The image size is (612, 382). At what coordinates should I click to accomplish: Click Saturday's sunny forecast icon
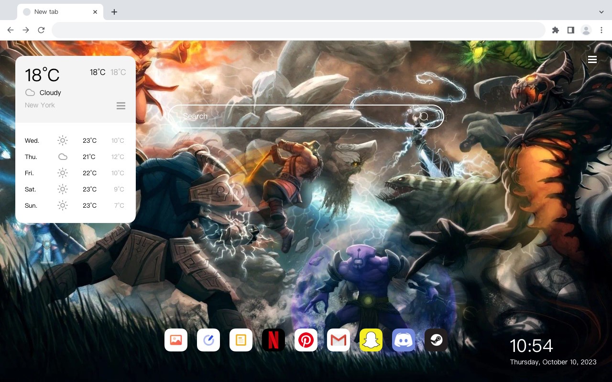coord(63,189)
